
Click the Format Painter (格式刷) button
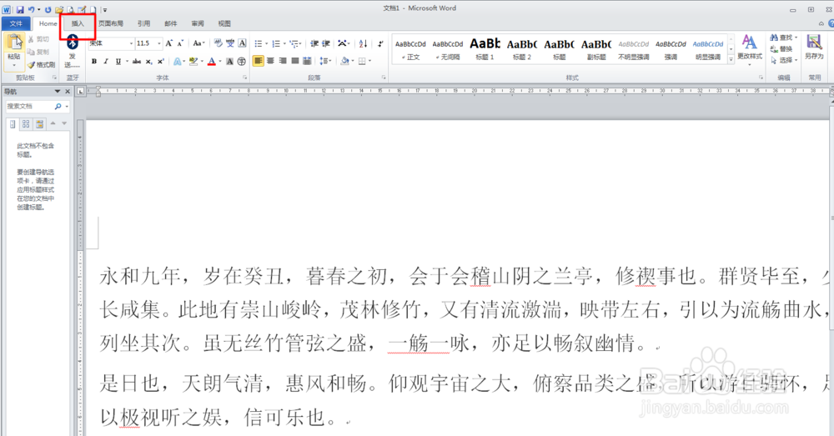[42, 65]
